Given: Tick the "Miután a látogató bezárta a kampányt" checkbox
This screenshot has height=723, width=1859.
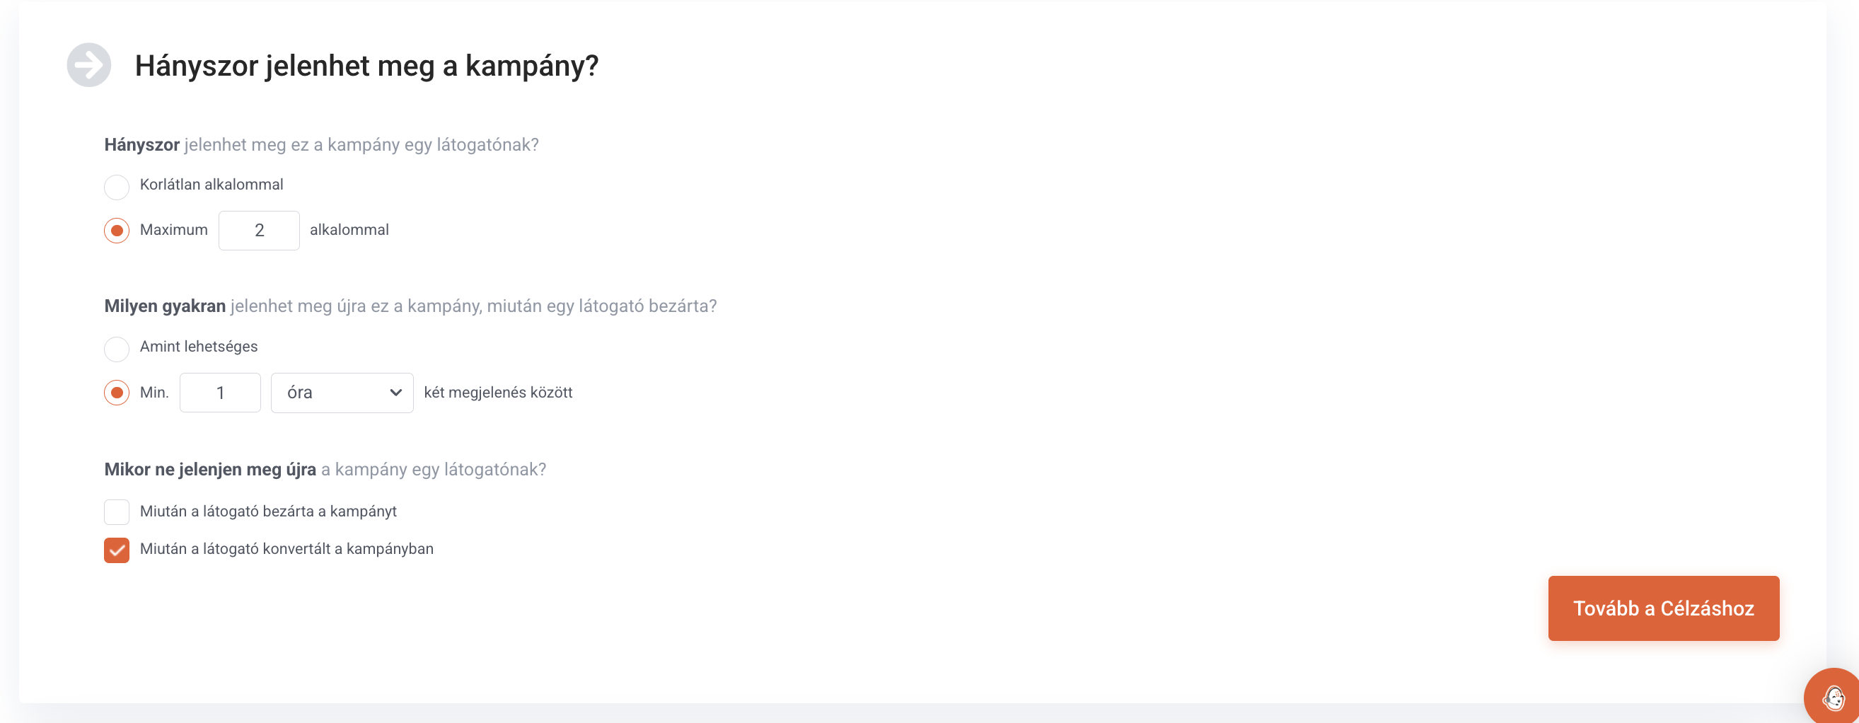Looking at the screenshot, I should pyautogui.click(x=117, y=511).
